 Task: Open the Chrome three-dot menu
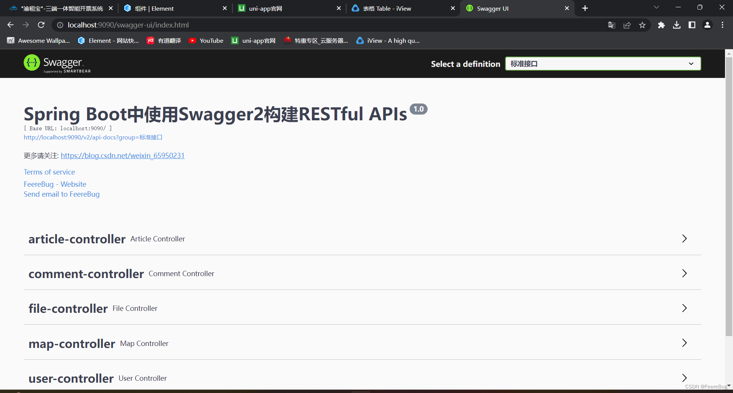(x=722, y=25)
